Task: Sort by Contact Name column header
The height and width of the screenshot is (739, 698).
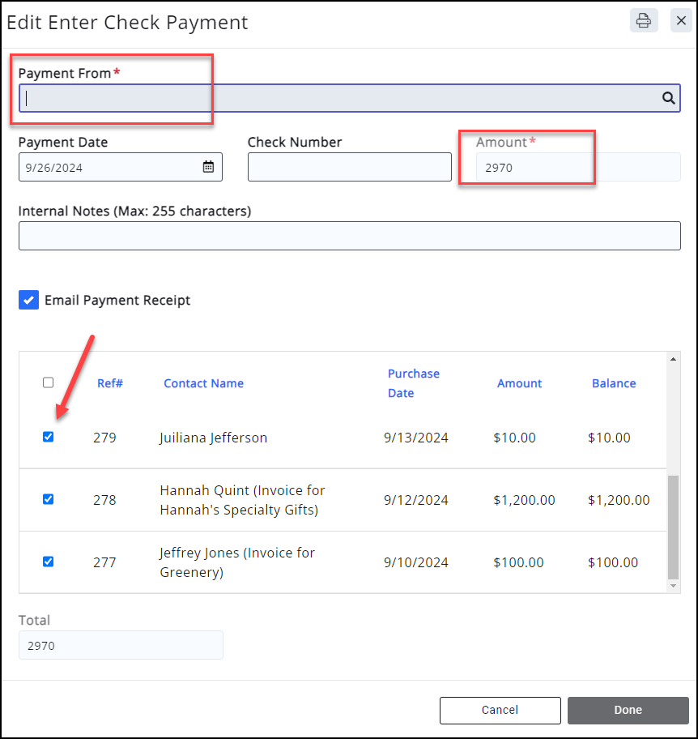Action: tap(203, 383)
